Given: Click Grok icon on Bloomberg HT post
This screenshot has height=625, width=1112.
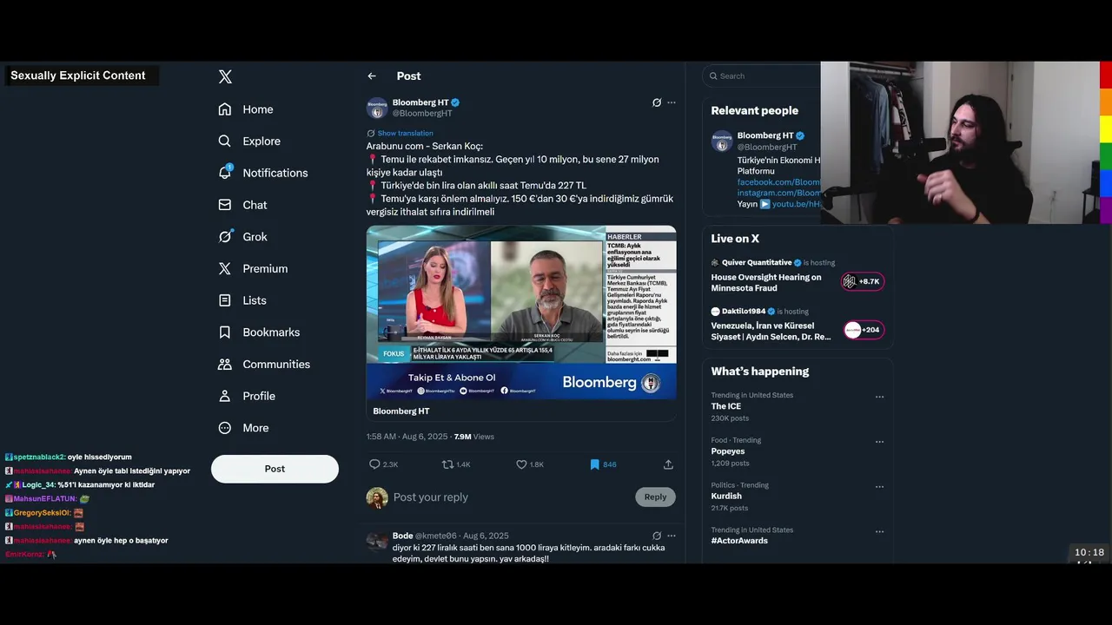Looking at the screenshot, I should point(657,102).
